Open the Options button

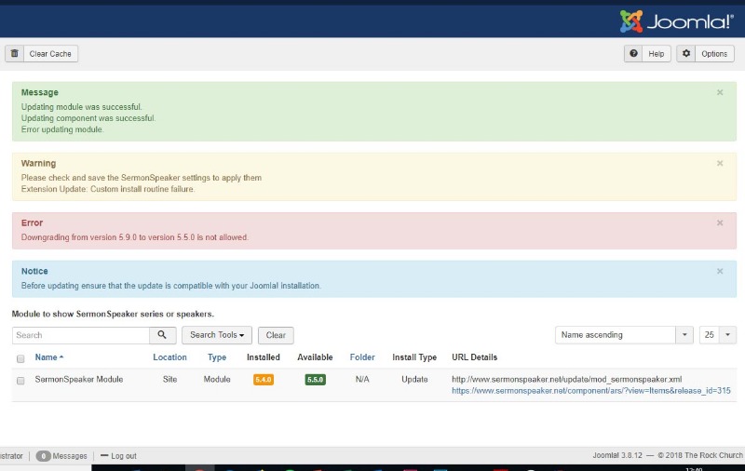pos(705,54)
